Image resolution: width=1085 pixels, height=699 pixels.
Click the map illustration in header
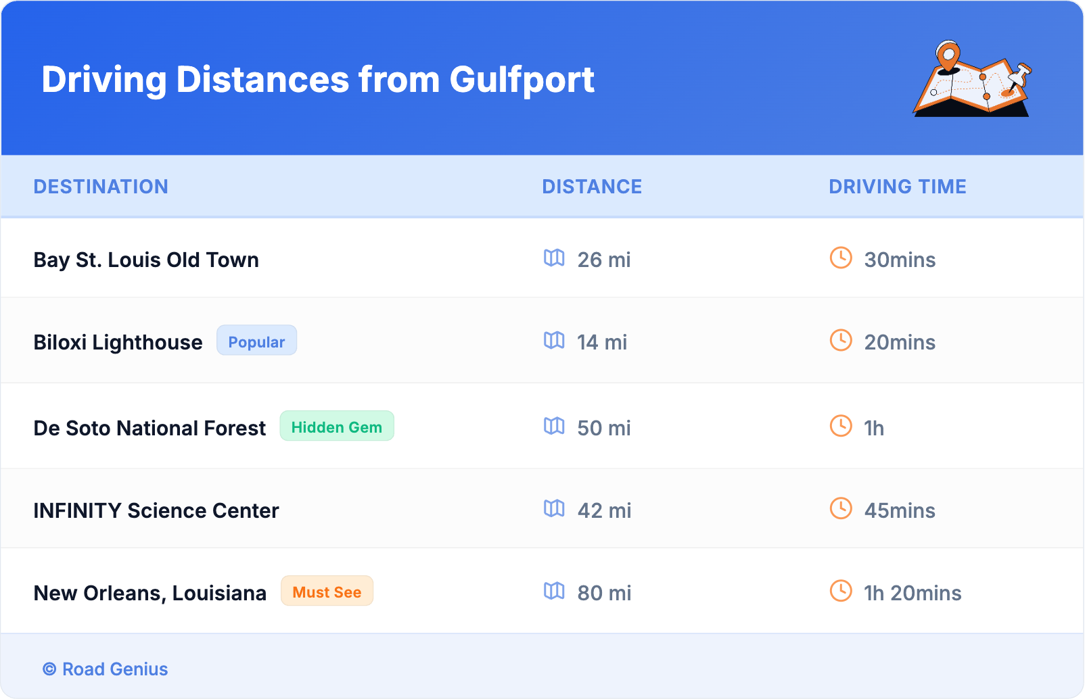pyautogui.click(x=972, y=79)
